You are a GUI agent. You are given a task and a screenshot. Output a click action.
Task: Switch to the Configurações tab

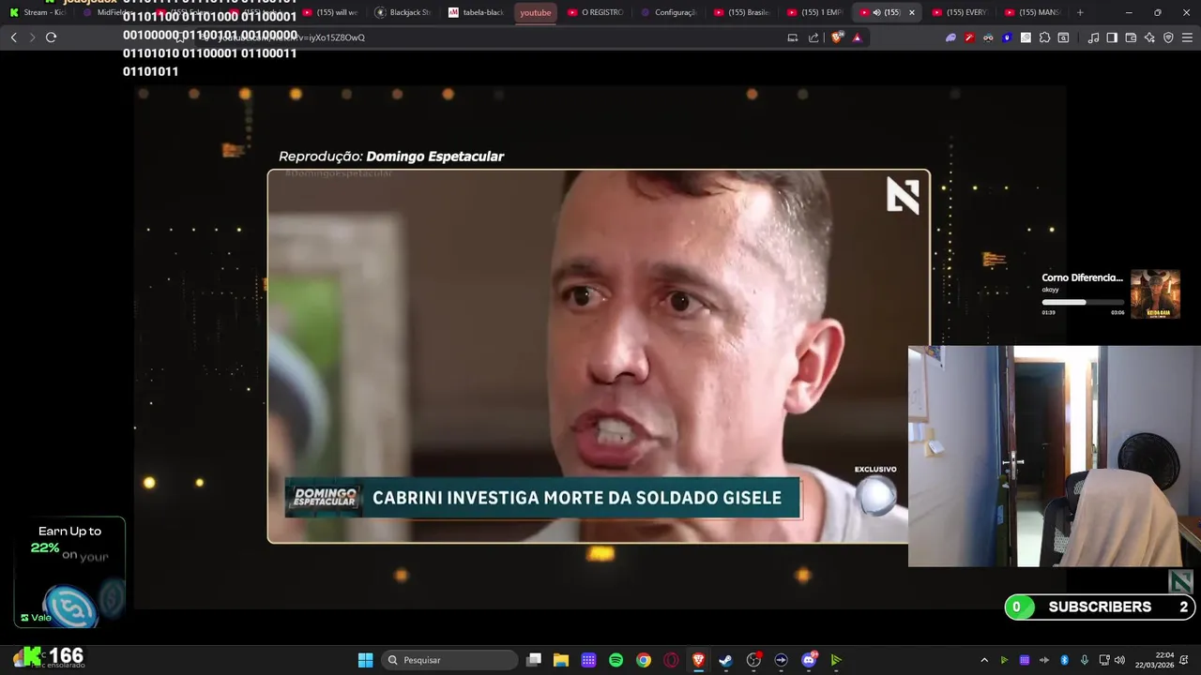pyautogui.click(x=668, y=12)
